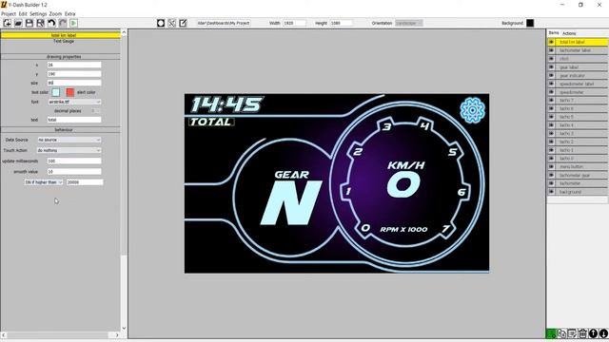Save the project with the floppy disk icon

(29, 23)
